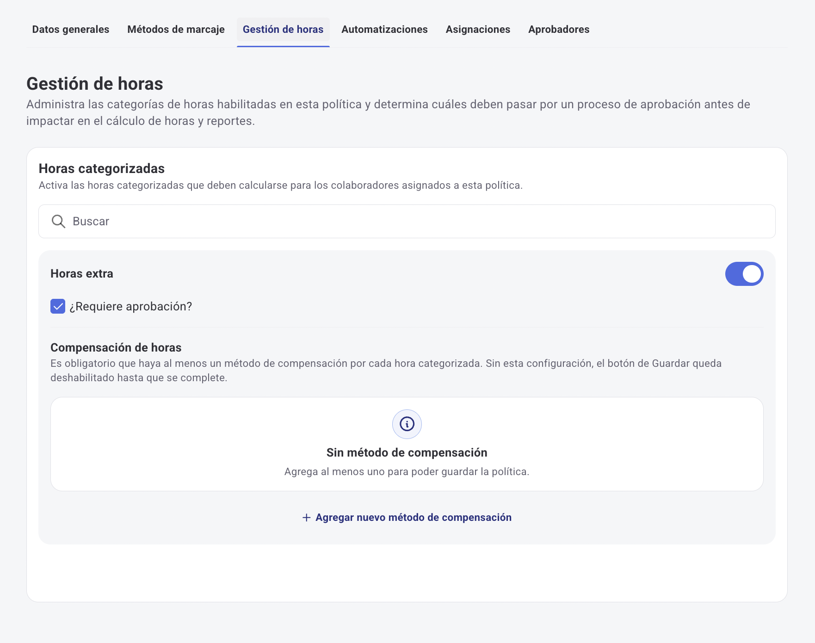Switch to Métodos de marcaje tab
This screenshot has width=815, height=643.
point(176,30)
